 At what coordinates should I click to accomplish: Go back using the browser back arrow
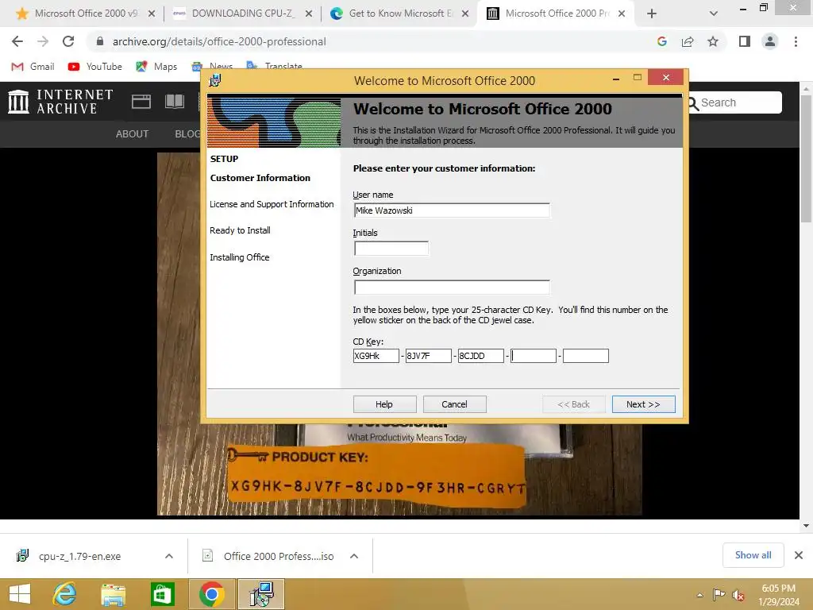click(x=17, y=41)
